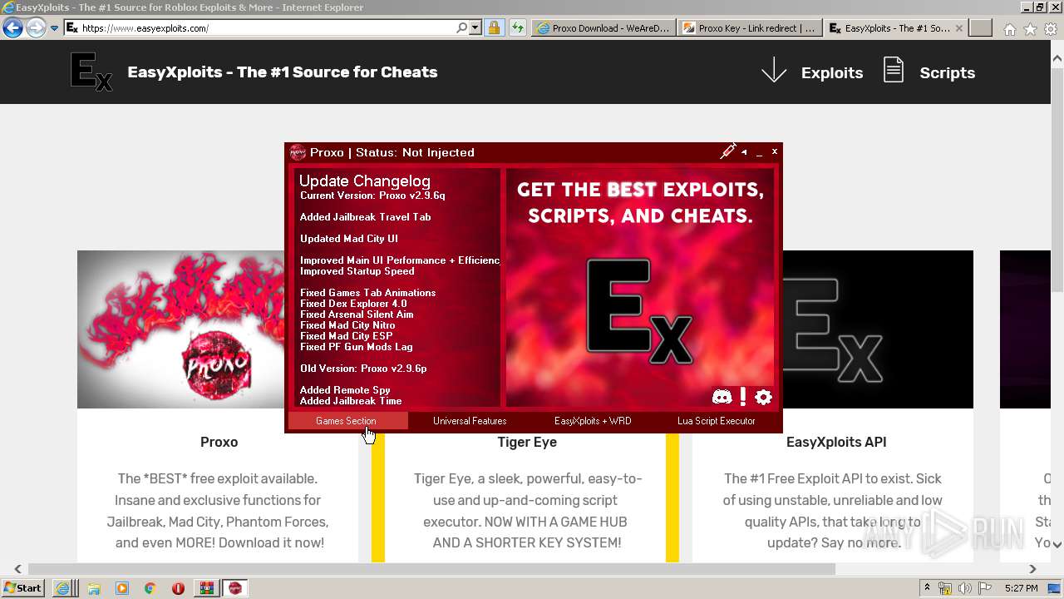1064x599 pixels.
Task: Open the Action Center flag icon
Action: (985, 588)
